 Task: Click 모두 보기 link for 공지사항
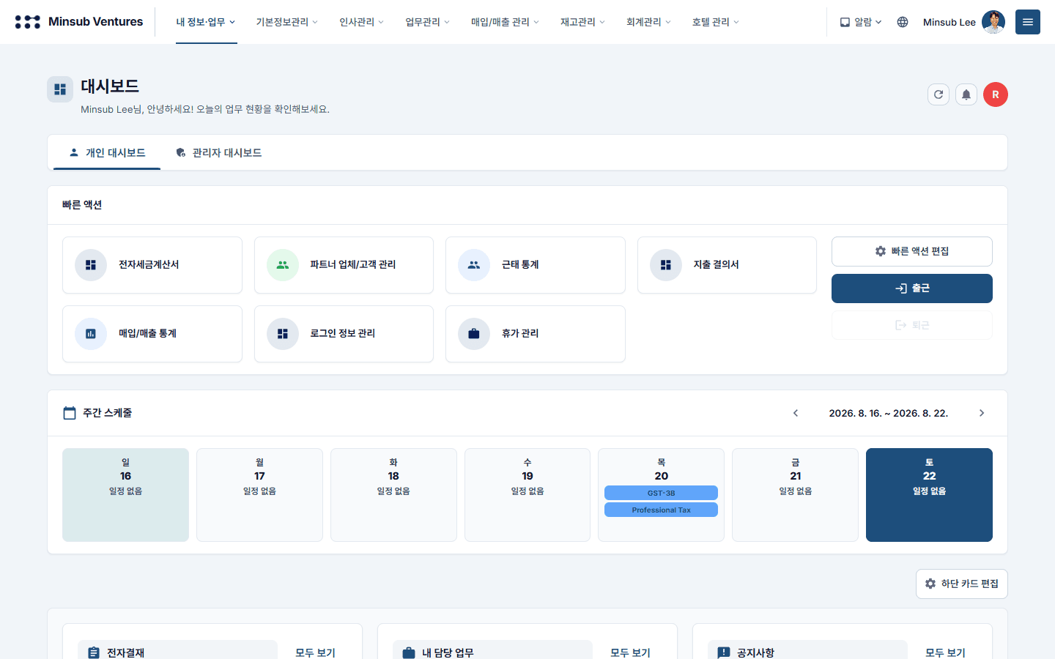click(x=946, y=652)
